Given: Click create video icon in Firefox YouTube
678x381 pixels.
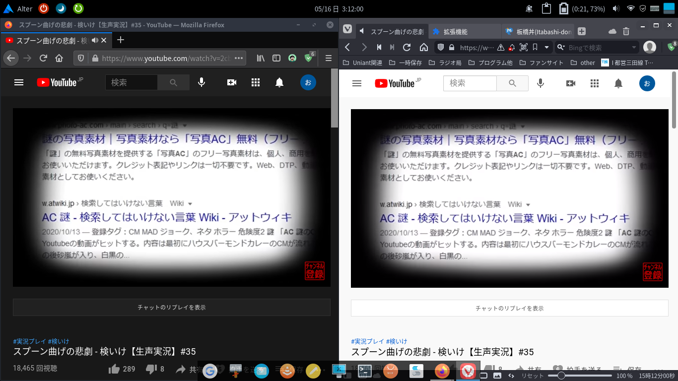Looking at the screenshot, I should point(232,82).
